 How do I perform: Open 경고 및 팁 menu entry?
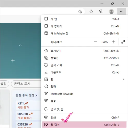[x=84, y=109]
